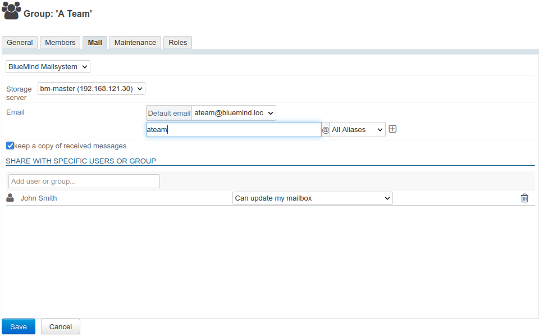Click the Storage server label
Image resolution: width=539 pixels, height=336 pixels.
19,93
